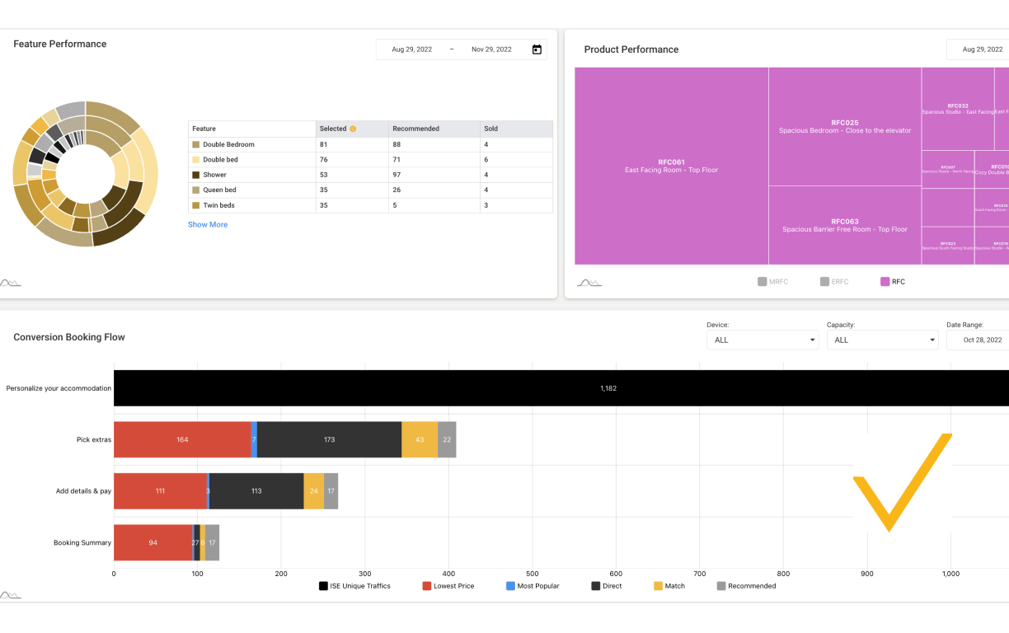Click the red 94 segment in Booking Summary
Viewport: 1009px width, 633px height.
point(153,542)
